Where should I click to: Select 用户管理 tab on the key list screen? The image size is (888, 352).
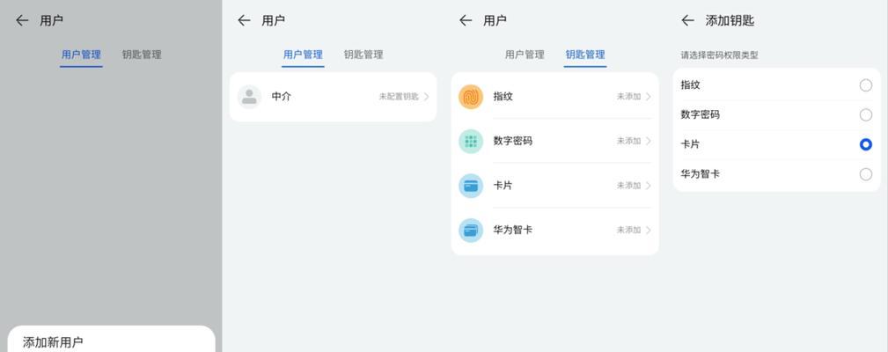tap(525, 55)
